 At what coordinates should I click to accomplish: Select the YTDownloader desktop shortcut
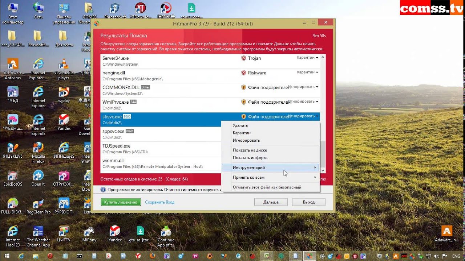pos(140,11)
